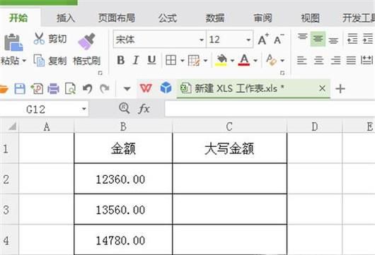Apply the yellow fill color bucket
The width and height of the screenshot is (375, 255).
pos(221,60)
